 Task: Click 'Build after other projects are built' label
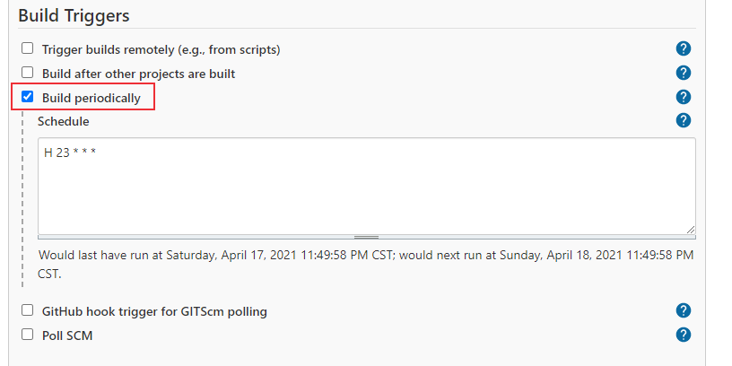coord(139,74)
